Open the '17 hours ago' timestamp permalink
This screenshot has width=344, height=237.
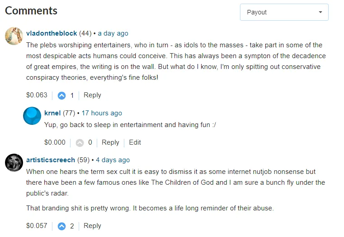point(102,113)
